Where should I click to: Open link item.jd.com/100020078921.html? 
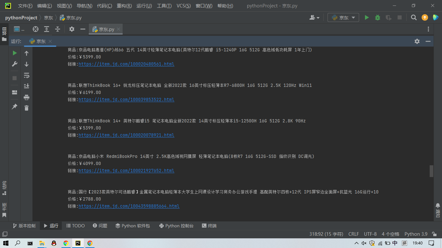point(127,135)
